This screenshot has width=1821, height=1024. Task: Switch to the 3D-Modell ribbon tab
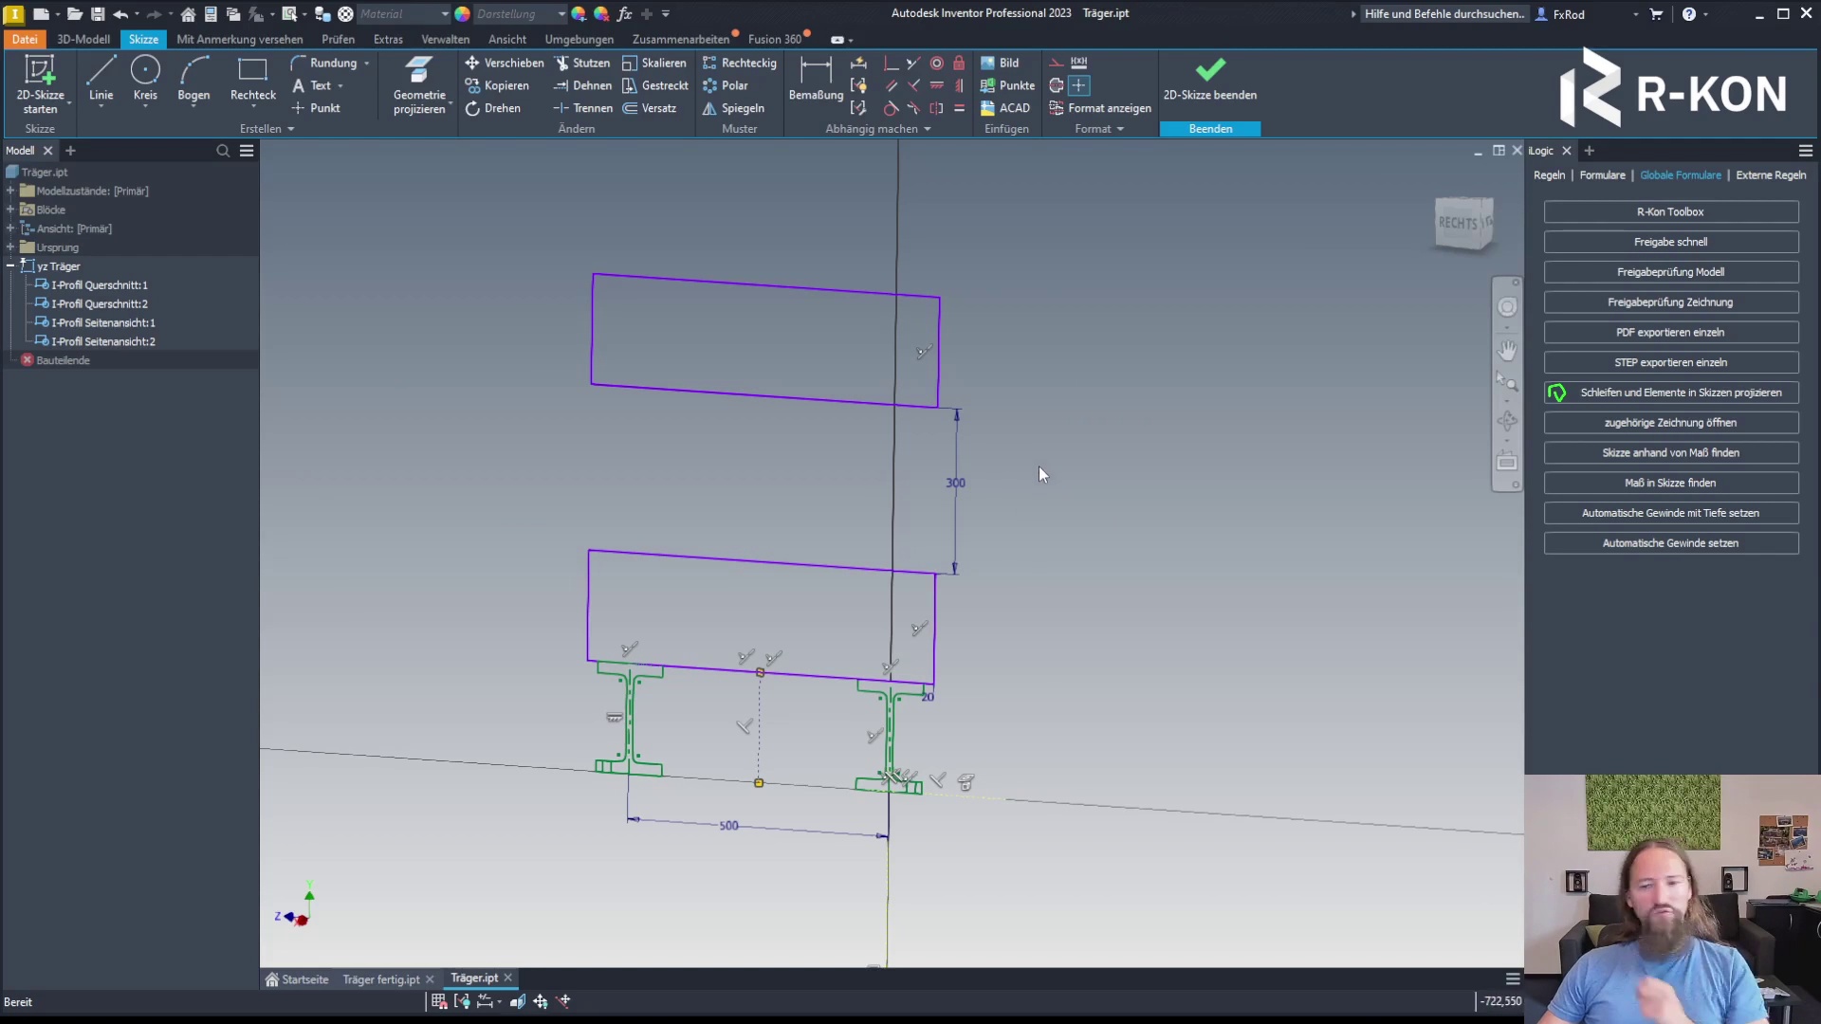click(83, 39)
